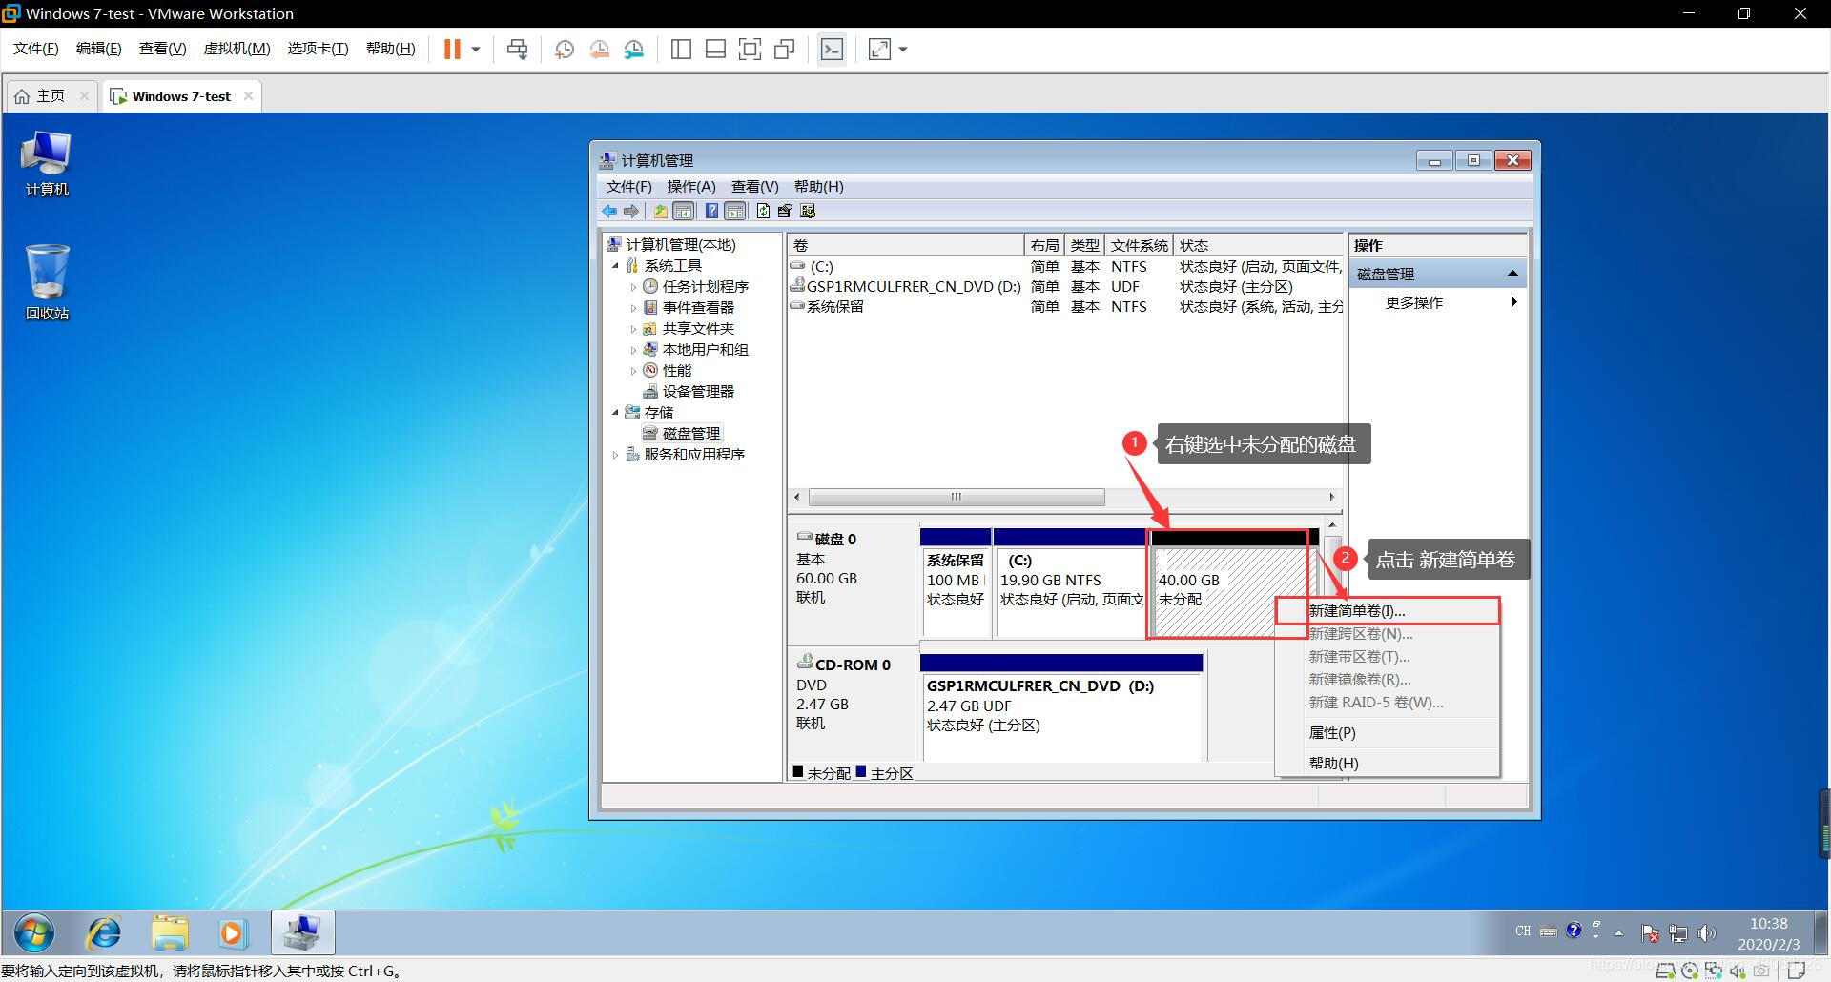Screen dimensions: 1831x982
Task: Click the volume speaker tray icon
Action: click(x=1706, y=932)
